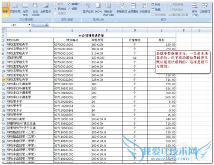Select cell with code 007130101002
Screen dimensions: 214x165
(x=72, y=84)
